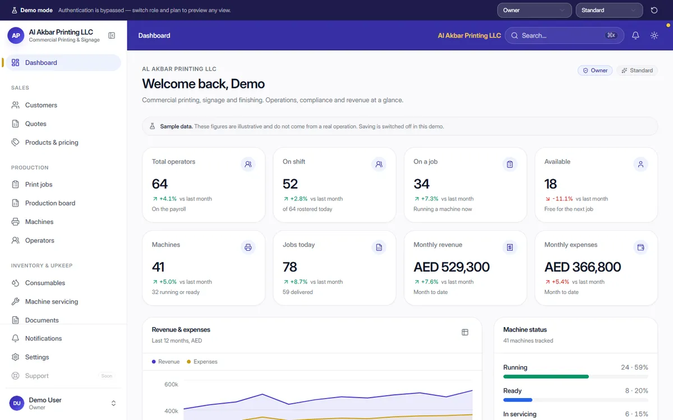Click the Products & pricing tag icon
673x420 pixels.
pos(15,142)
